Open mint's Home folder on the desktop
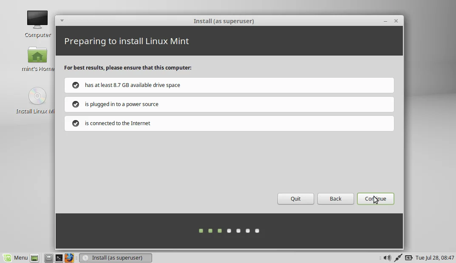 click(37, 55)
